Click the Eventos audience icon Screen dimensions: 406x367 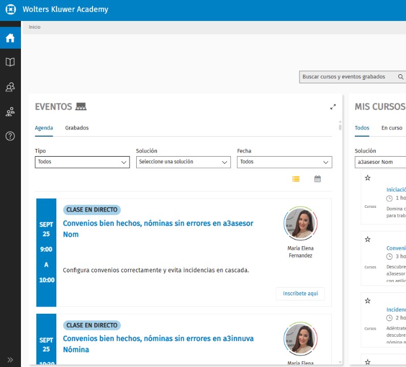81,106
